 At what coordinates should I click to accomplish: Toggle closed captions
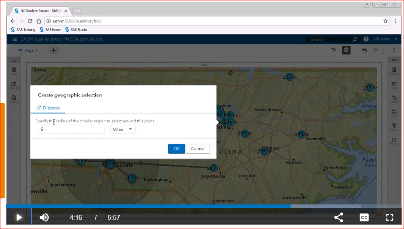(364, 218)
